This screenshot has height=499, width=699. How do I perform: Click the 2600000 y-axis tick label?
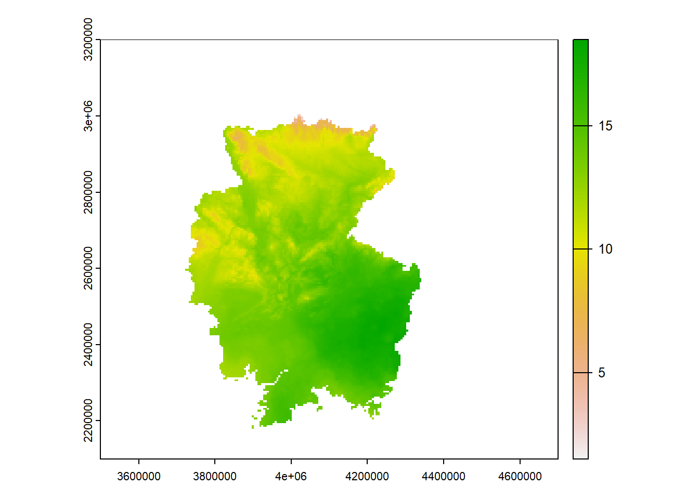pyautogui.click(x=88, y=268)
